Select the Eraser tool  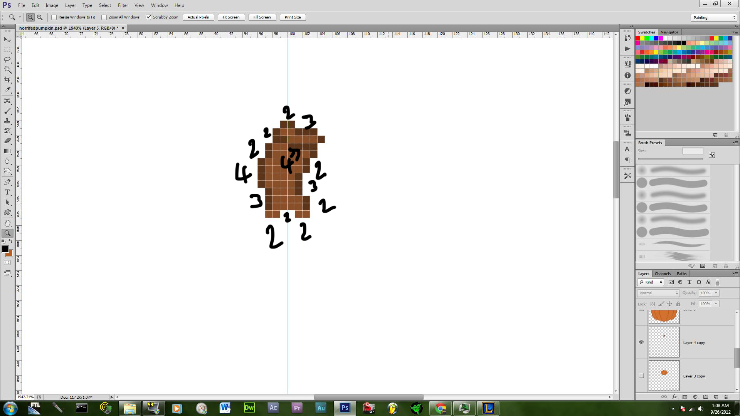7,141
